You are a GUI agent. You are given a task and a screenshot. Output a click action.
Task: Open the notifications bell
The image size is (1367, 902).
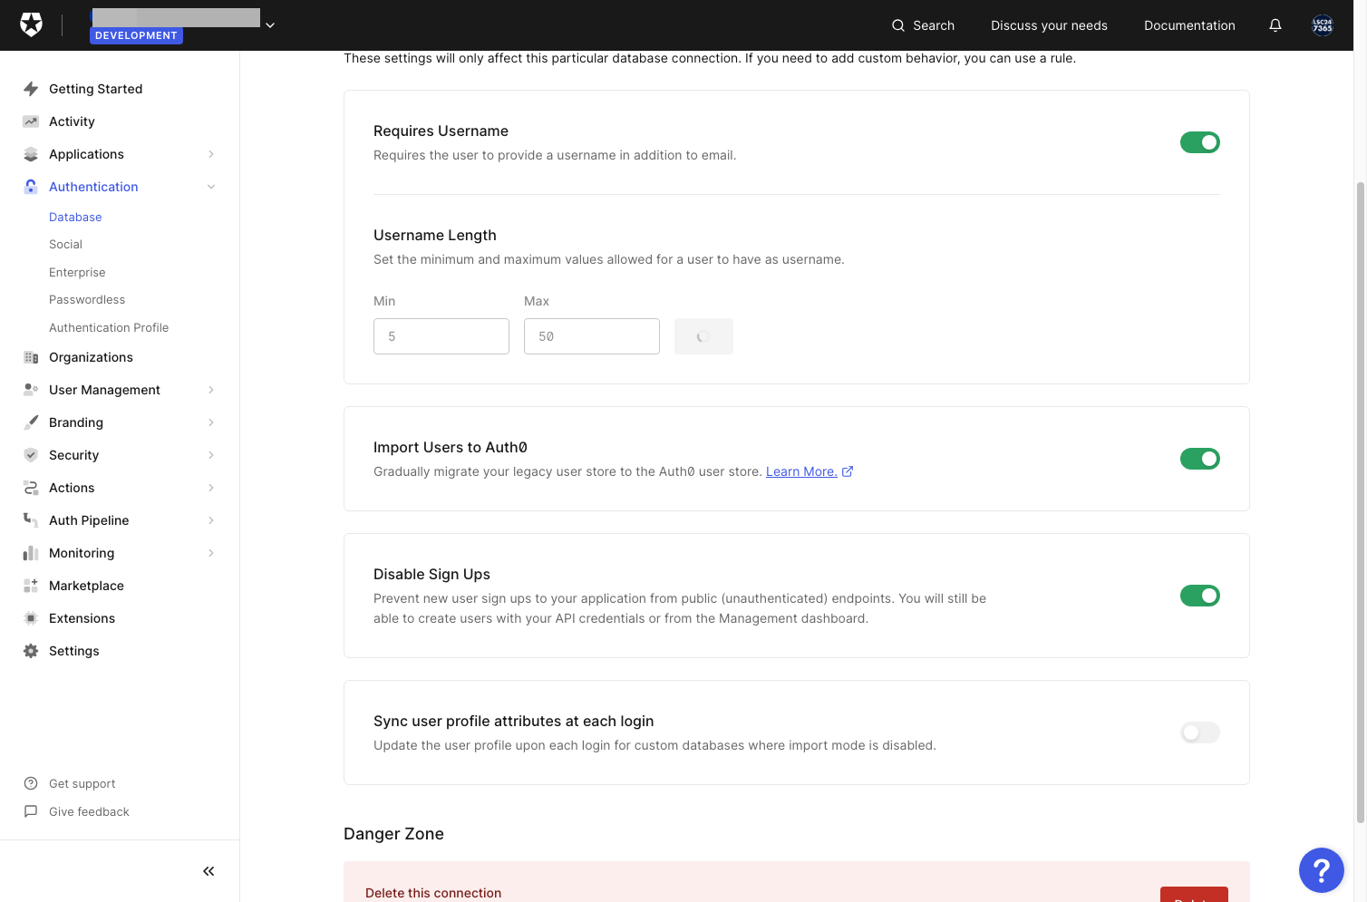pos(1275,25)
